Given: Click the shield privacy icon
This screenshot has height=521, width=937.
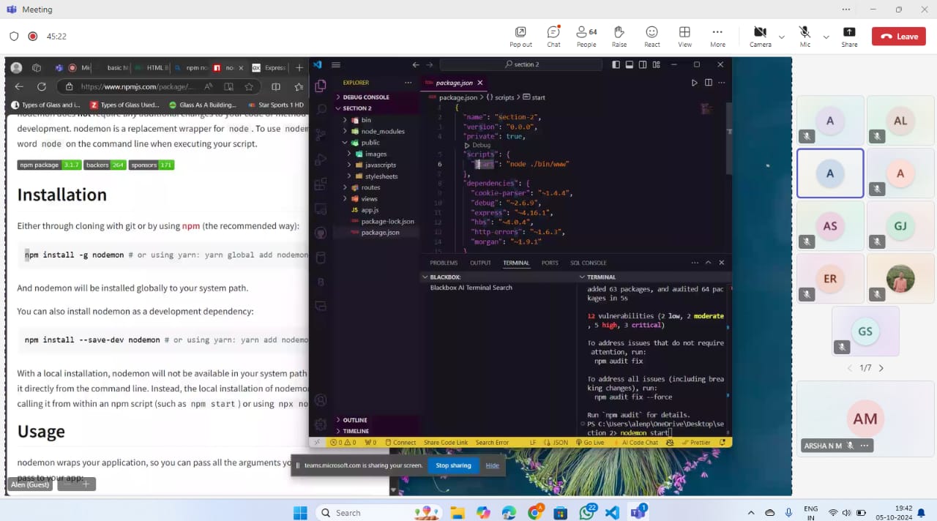Looking at the screenshot, I should pyautogui.click(x=14, y=36).
